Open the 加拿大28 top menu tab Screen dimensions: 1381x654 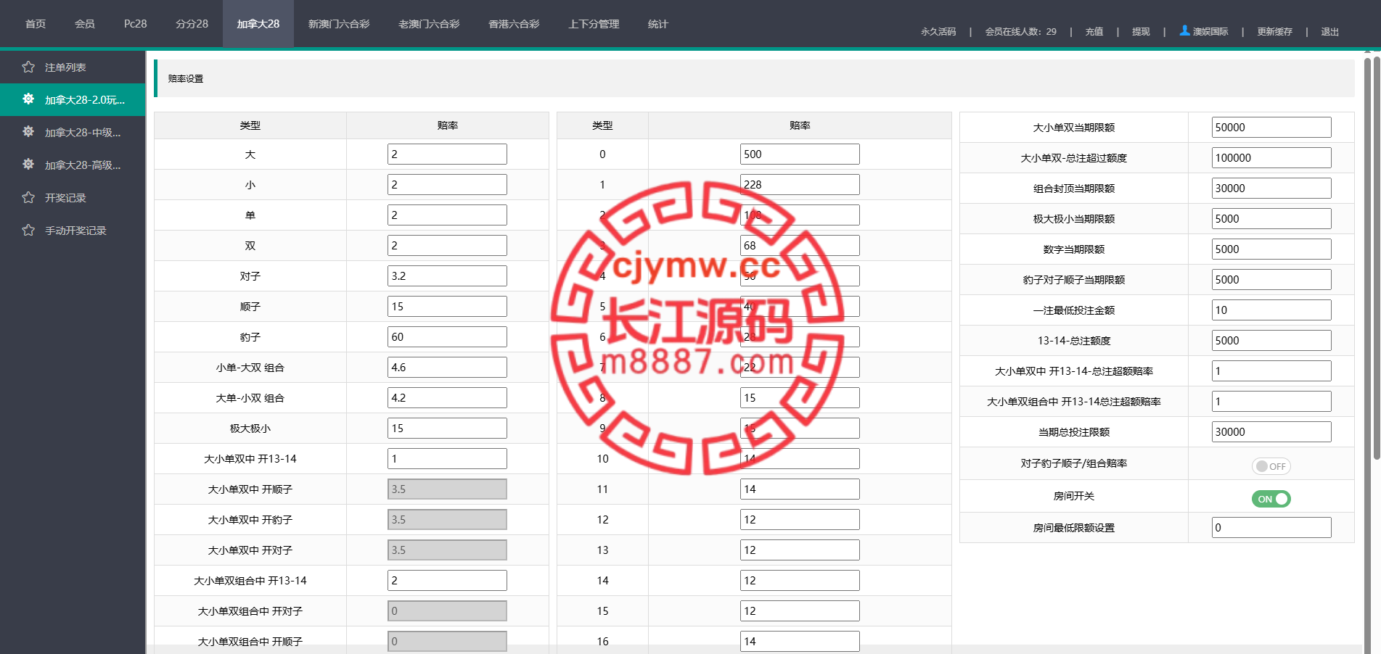tap(258, 24)
